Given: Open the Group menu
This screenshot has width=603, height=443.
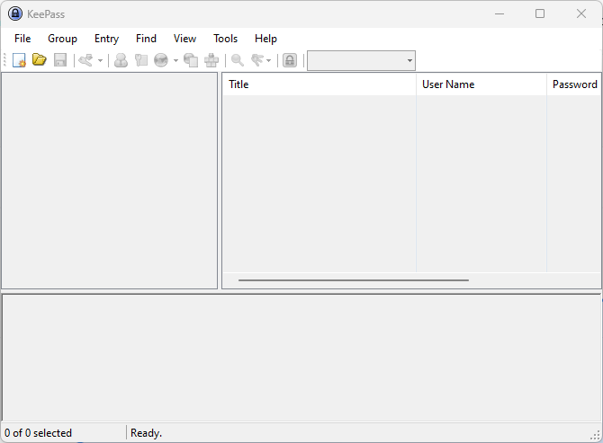Looking at the screenshot, I should click(62, 39).
